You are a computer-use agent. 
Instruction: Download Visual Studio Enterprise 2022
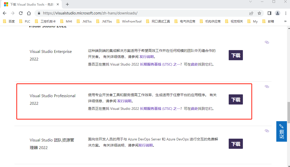click(236, 55)
